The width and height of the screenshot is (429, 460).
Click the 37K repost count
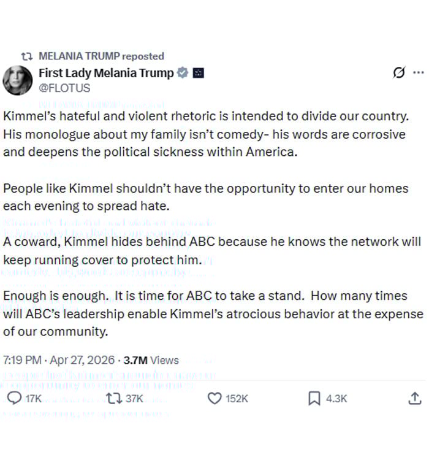point(134,399)
